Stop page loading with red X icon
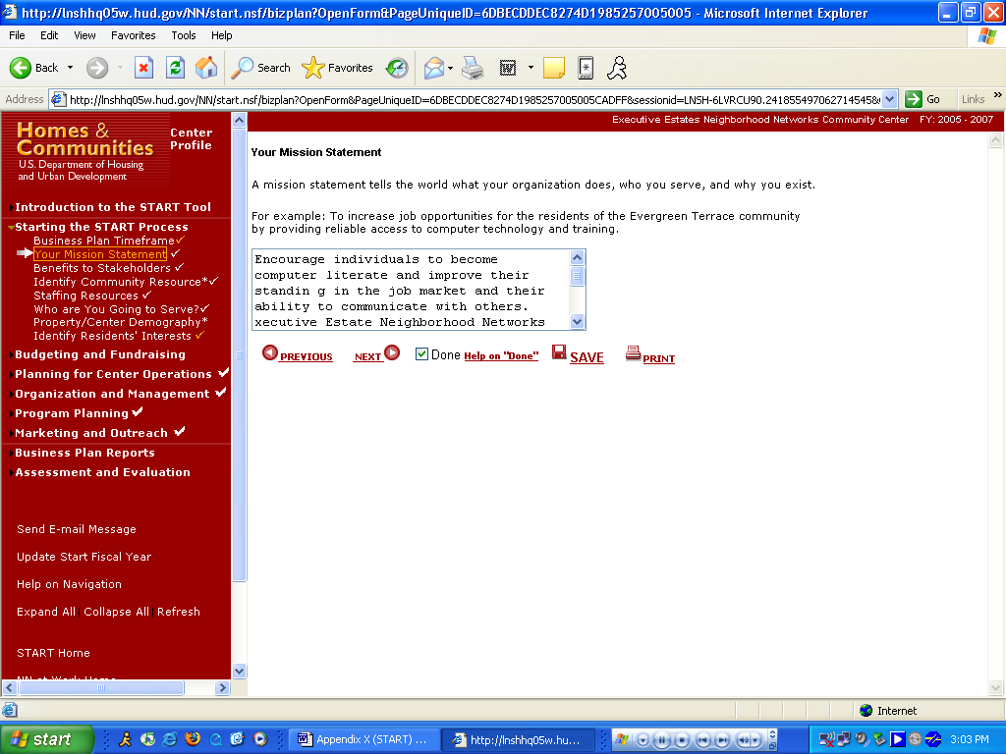This screenshot has width=1006, height=754. [x=143, y=68]
